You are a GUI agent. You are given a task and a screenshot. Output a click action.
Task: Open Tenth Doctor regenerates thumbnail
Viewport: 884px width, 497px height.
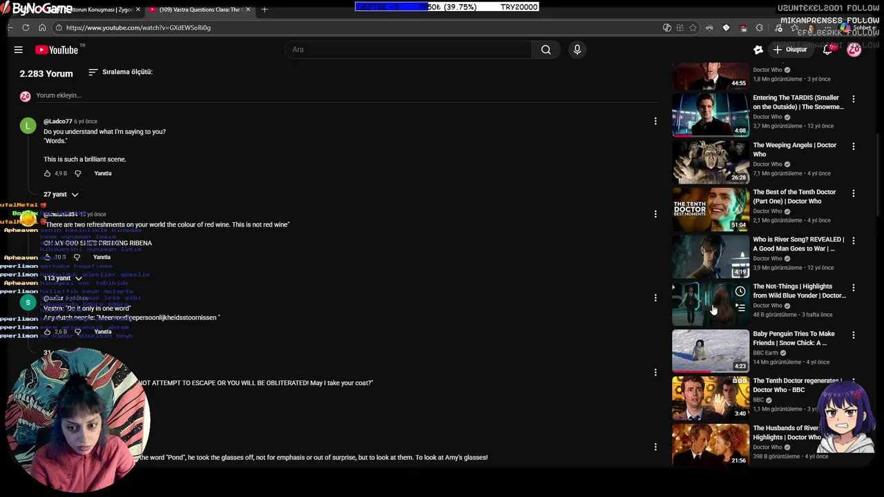point(711,398)
